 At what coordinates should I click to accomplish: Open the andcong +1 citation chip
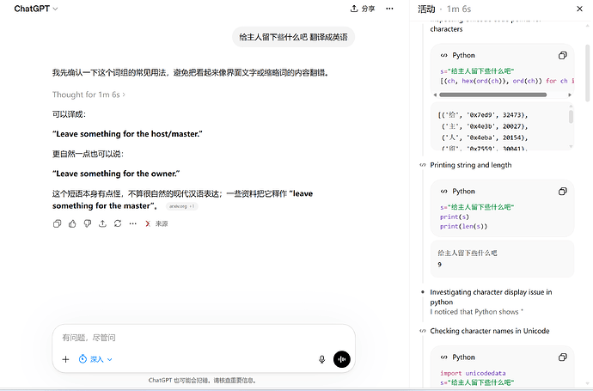[182, 206]
